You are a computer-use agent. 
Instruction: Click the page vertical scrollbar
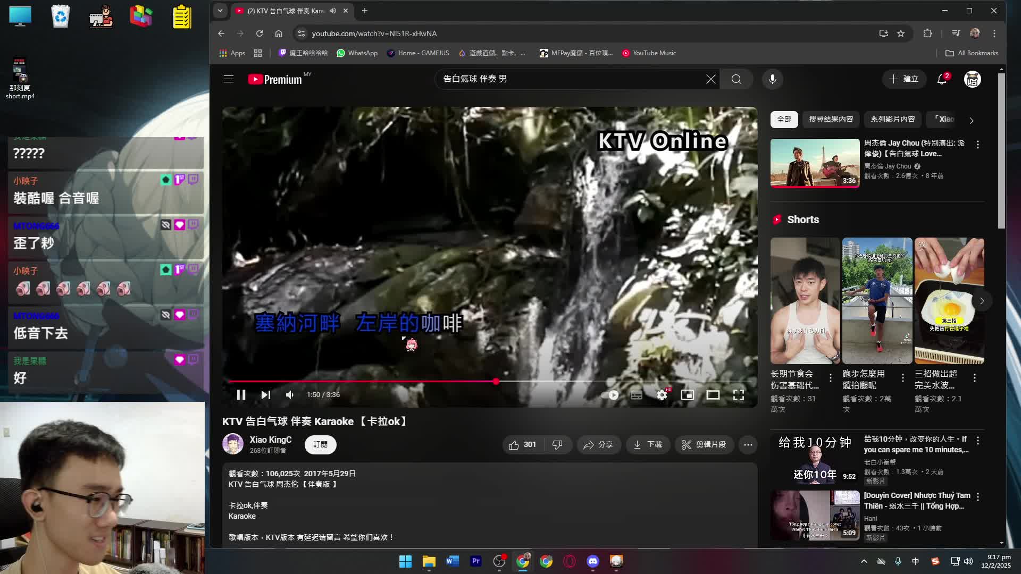pyautogui.click(x=1002, y=151)
